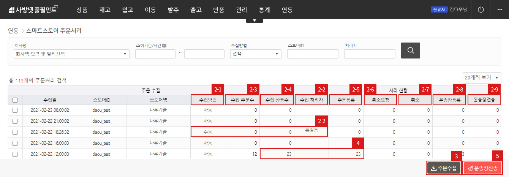Open the 연동 menu
This screenshot has height=177, width=509.
click(287, 10)
